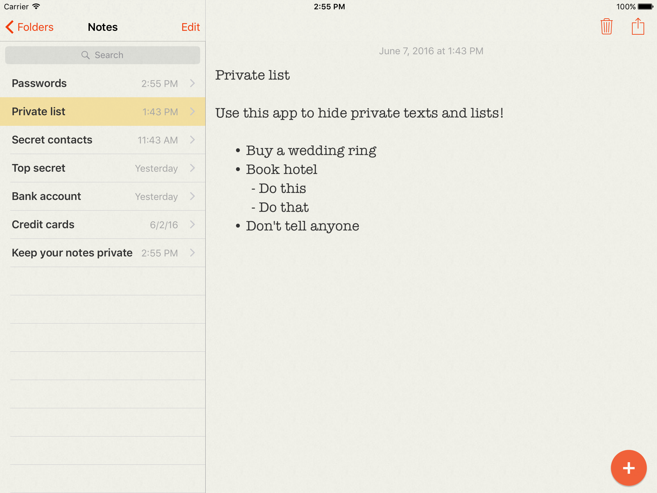Go back to Folders
Image resolution: width=657 pixels, height=493 pixels.
pyautogui.click(x=35, y=27)
